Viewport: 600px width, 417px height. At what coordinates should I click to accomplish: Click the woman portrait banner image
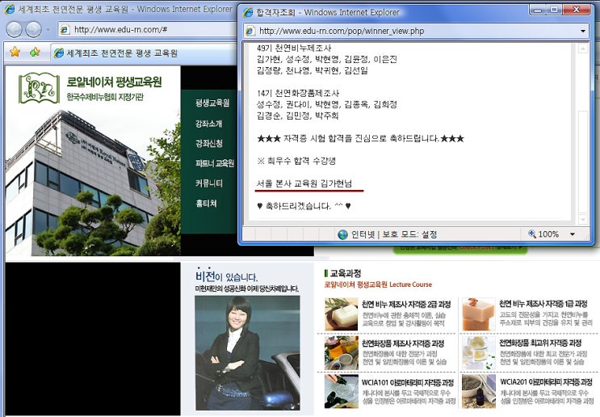(247, 352)
